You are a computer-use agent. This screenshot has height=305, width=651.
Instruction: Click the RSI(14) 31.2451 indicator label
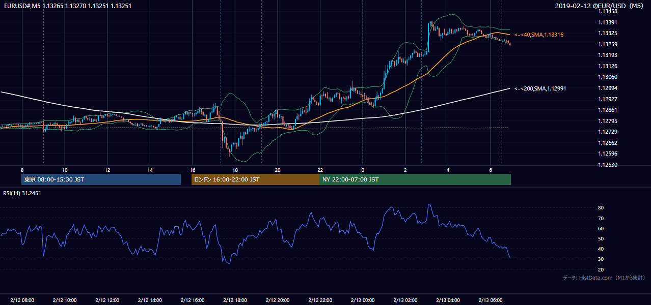[x=22, y=193]
